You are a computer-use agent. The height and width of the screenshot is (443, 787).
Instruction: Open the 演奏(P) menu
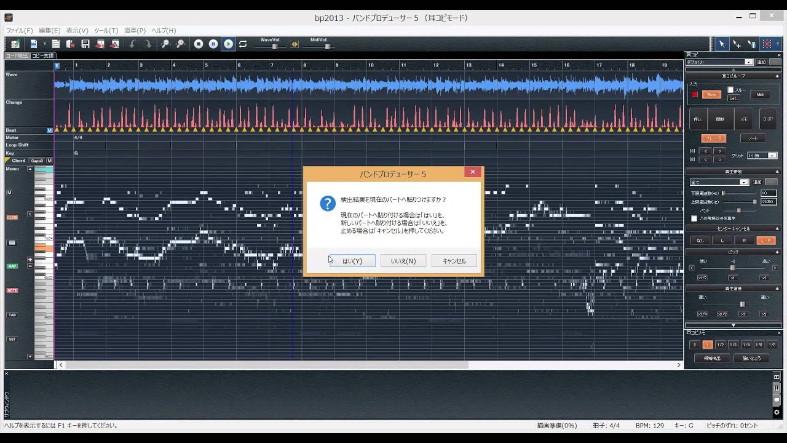(135, 30)
